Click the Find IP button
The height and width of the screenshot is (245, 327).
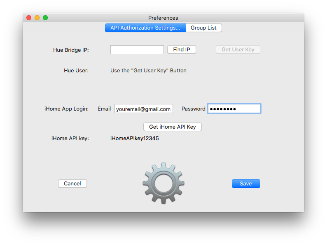(182, 50)
